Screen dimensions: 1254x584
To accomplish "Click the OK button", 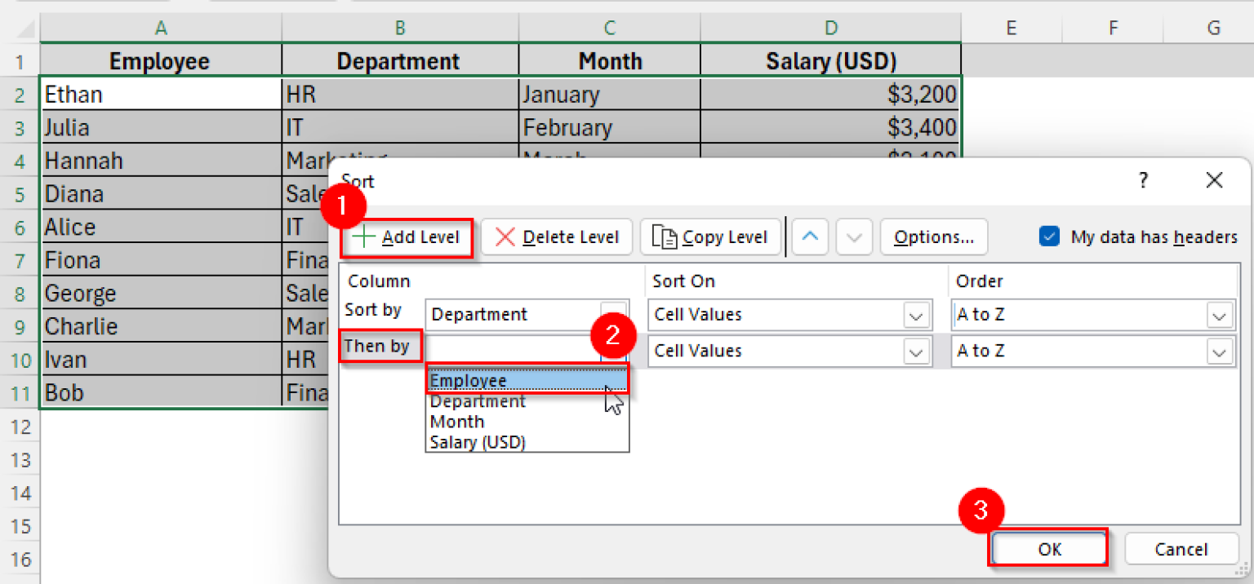I will coord(1048,548).
